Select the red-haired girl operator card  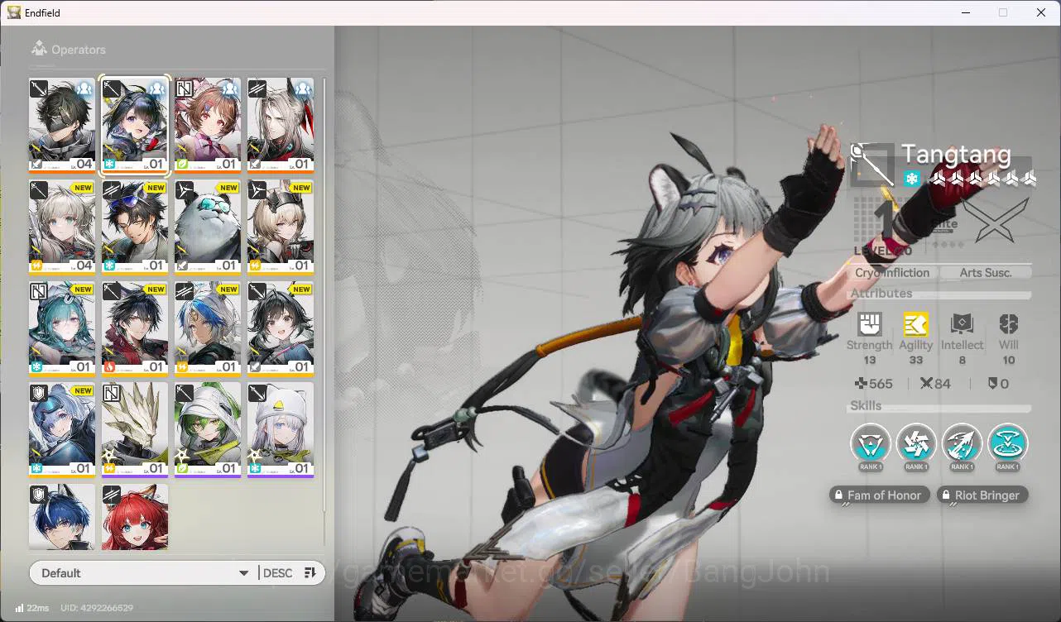[135, 517]
